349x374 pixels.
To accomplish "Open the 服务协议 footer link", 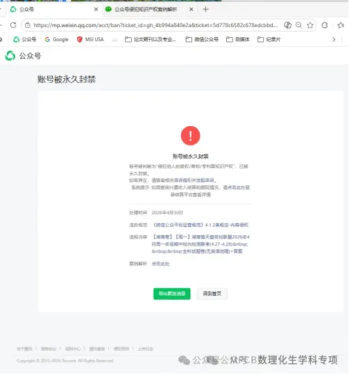I will click(49, 349).
